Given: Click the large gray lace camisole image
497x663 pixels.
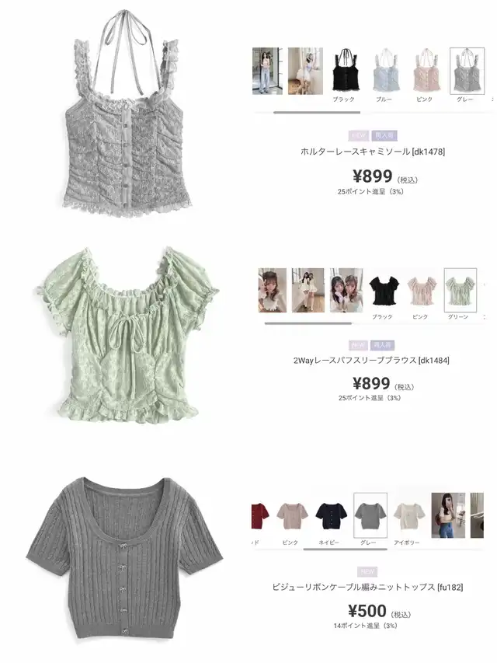Looking at the screenshot, I should 127,114.
